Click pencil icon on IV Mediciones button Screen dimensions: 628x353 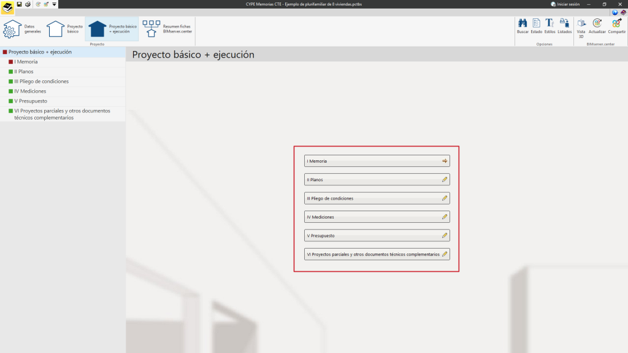[x=445, y=217]
